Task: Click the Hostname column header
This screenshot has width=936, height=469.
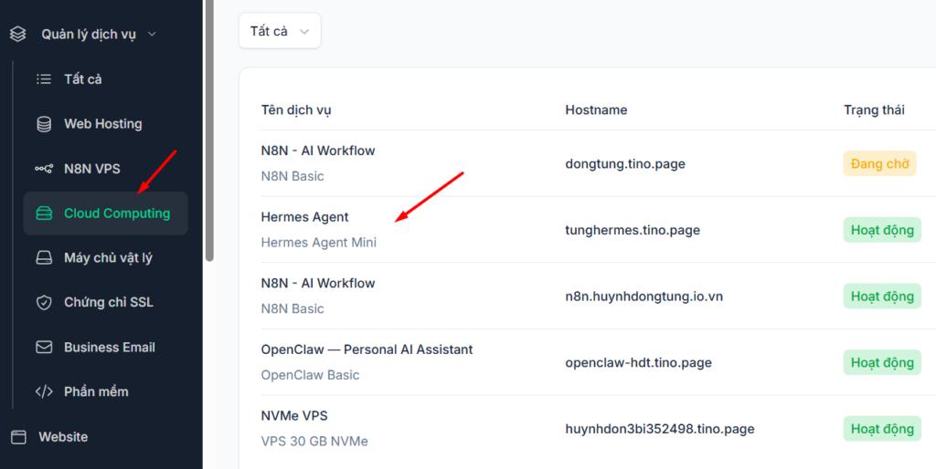Action: pyautogui.click(x=596, y=109)
